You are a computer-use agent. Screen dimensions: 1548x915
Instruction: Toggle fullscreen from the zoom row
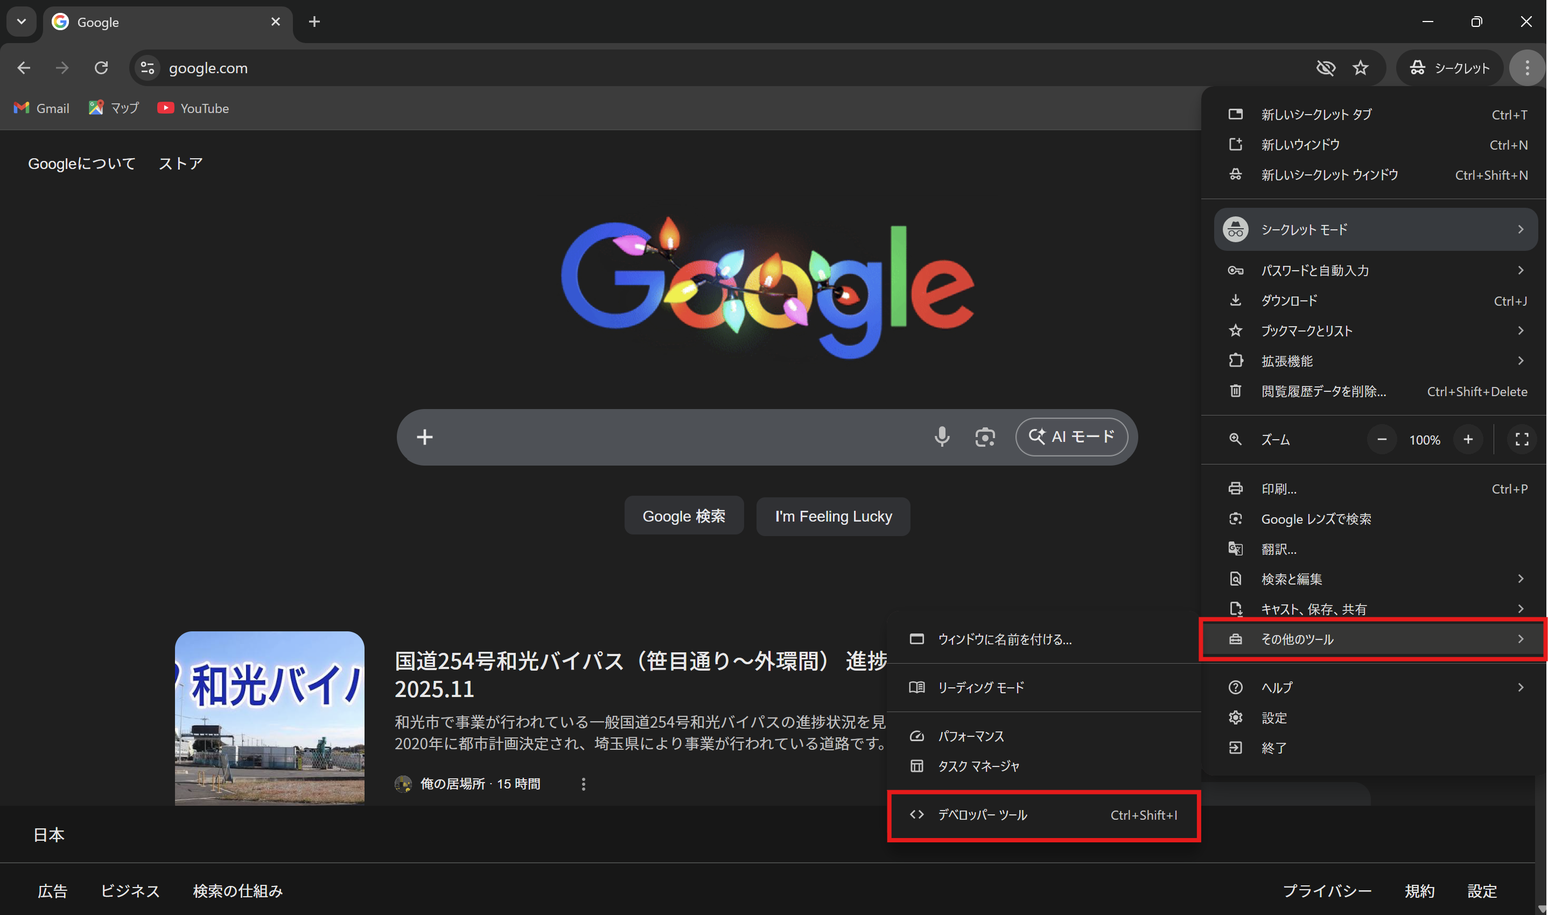point(1522,440)
